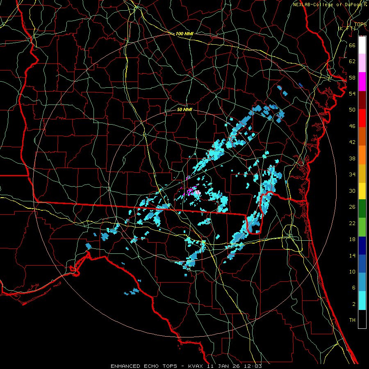Image resolution: width=369 pixels, height=369 pixels.
Task: Click the bright red legend swatch
Action: [362, 118]
